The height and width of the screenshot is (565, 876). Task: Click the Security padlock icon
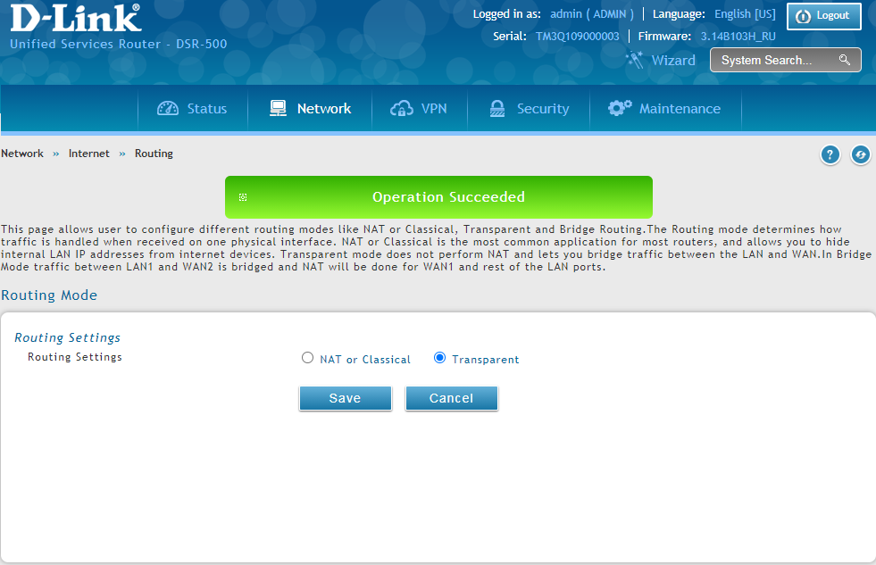pos(497,108)
